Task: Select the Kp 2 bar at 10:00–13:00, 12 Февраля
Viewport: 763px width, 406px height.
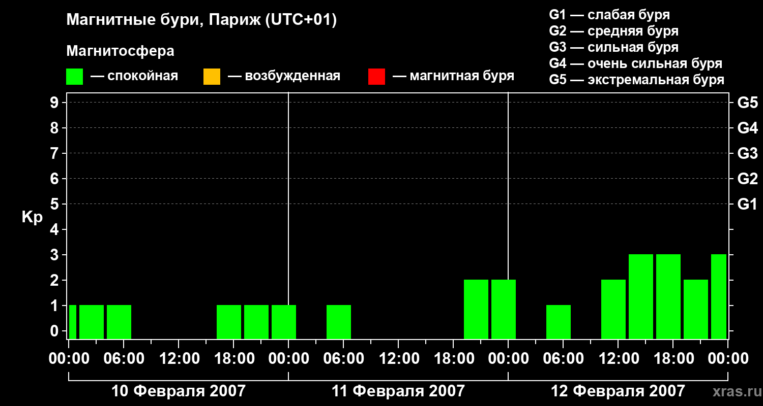Action: click(x=613, y=309)
